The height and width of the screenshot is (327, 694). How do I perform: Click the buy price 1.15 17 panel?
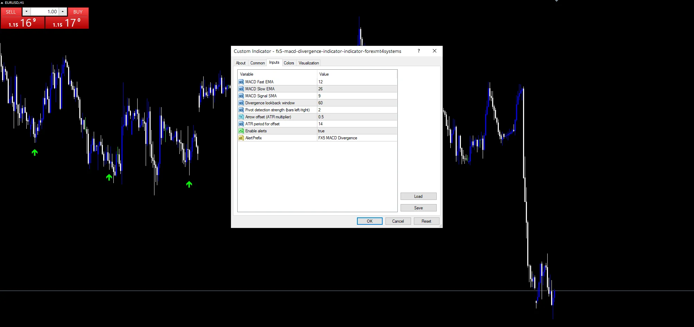point(67,23)
